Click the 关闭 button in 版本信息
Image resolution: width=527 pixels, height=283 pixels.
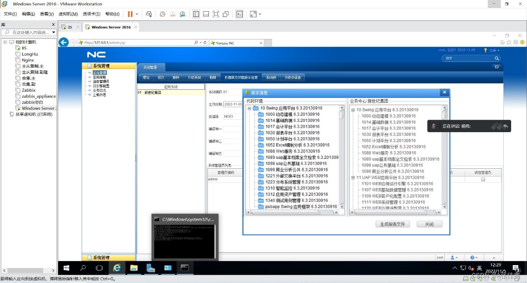pos(429,224)
